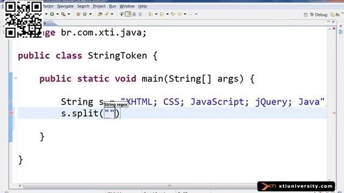Viewport: 344px width, 193px height.
Task: Click the keyword void
Action: [125, 79]
